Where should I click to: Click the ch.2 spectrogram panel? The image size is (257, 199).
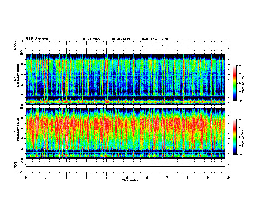[x=125, y=133]
